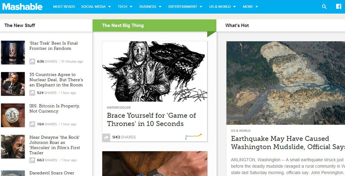Click the 764 shares count
The image size is (345, 176).
tap(47, 124)
